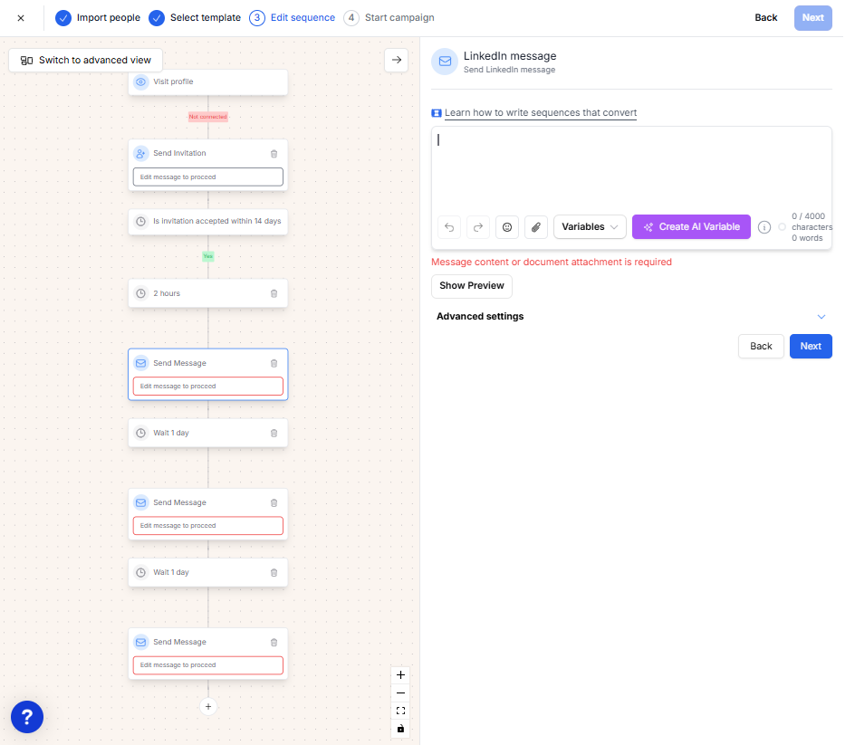This screenshot has width=855, height=745.
Task: Click 'Message content or document attachment is required' error
Action: click(552, 263)
